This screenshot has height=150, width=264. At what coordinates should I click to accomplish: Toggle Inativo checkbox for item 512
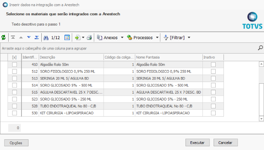click(213, 71)
